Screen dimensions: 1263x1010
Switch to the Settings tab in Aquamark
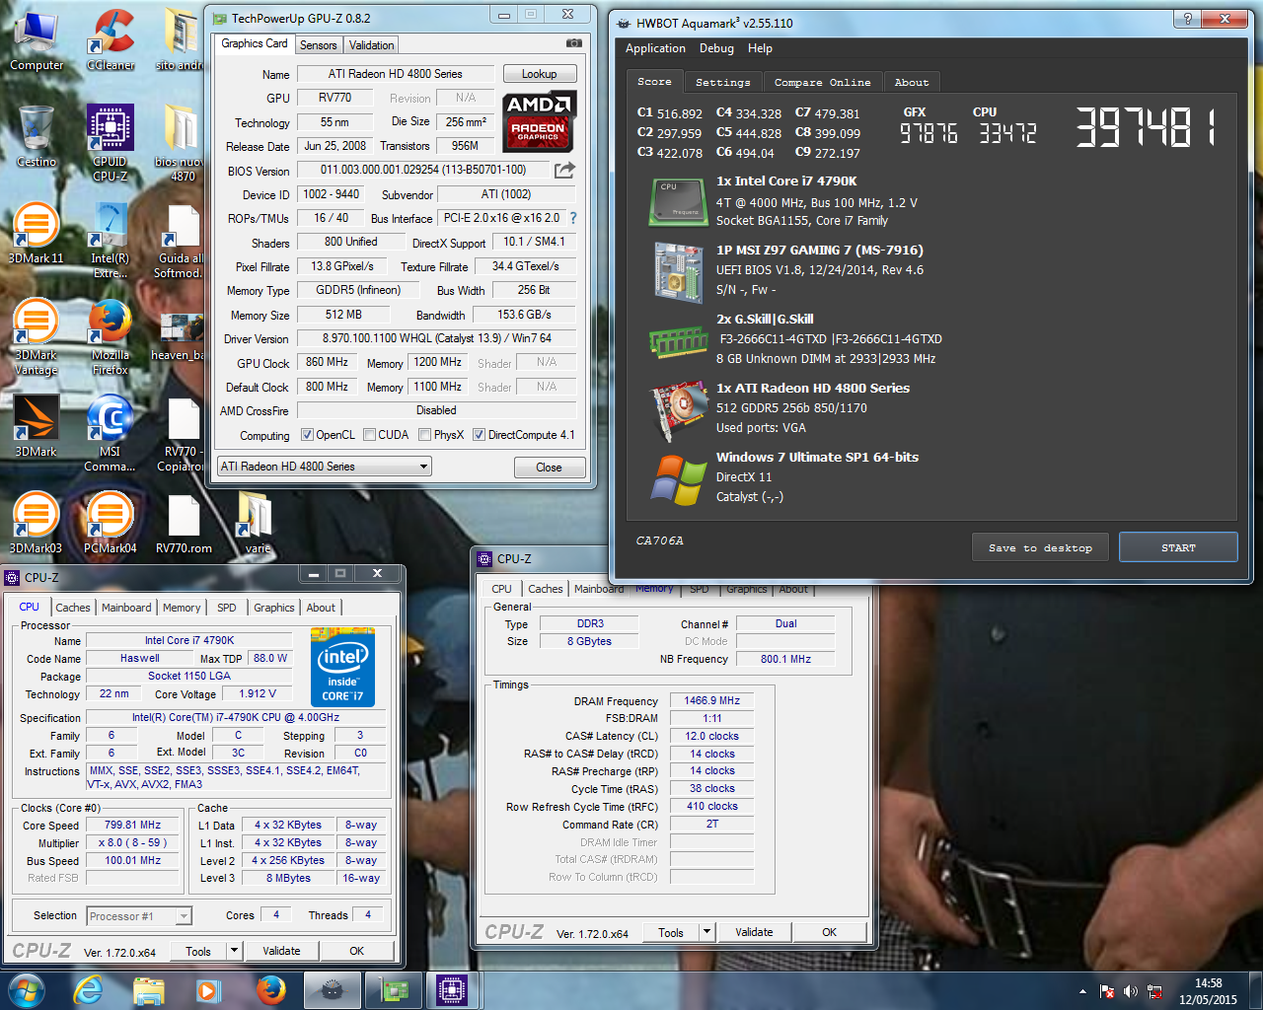point(722,83)
